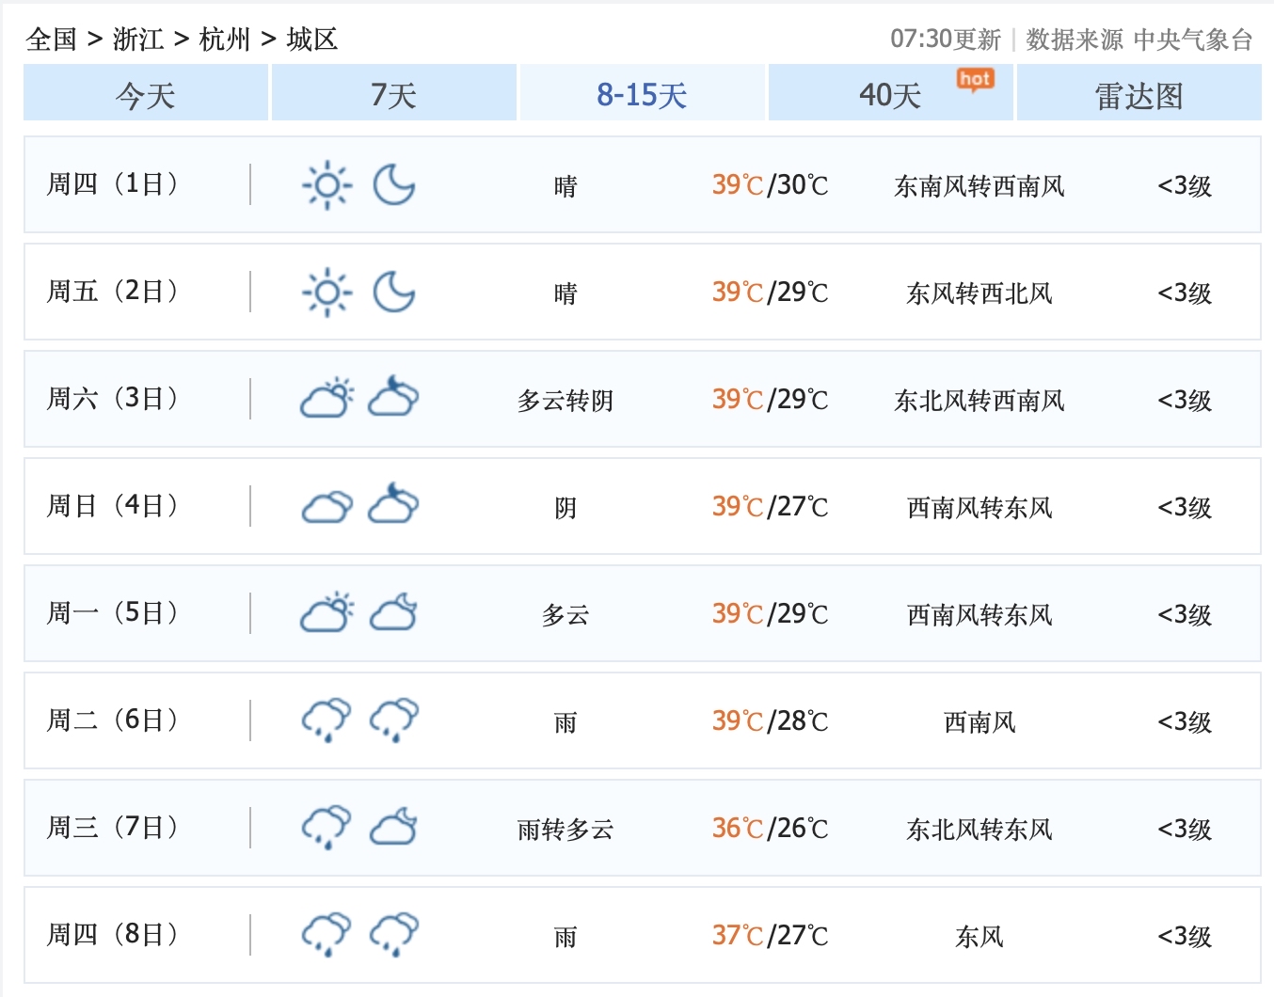
Task: Go to 全国 in the breadcrumb
Action: tap(52, 40)
